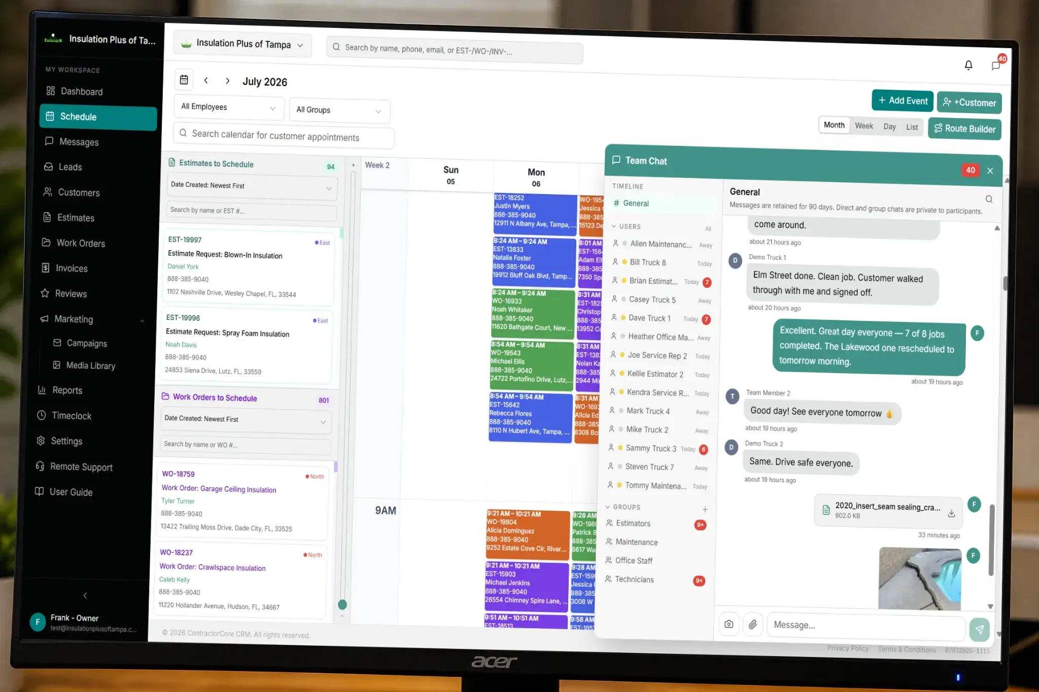Open Estimates sort Date Created dropdown
This screenshot has height=692, width=1039.
251,187
